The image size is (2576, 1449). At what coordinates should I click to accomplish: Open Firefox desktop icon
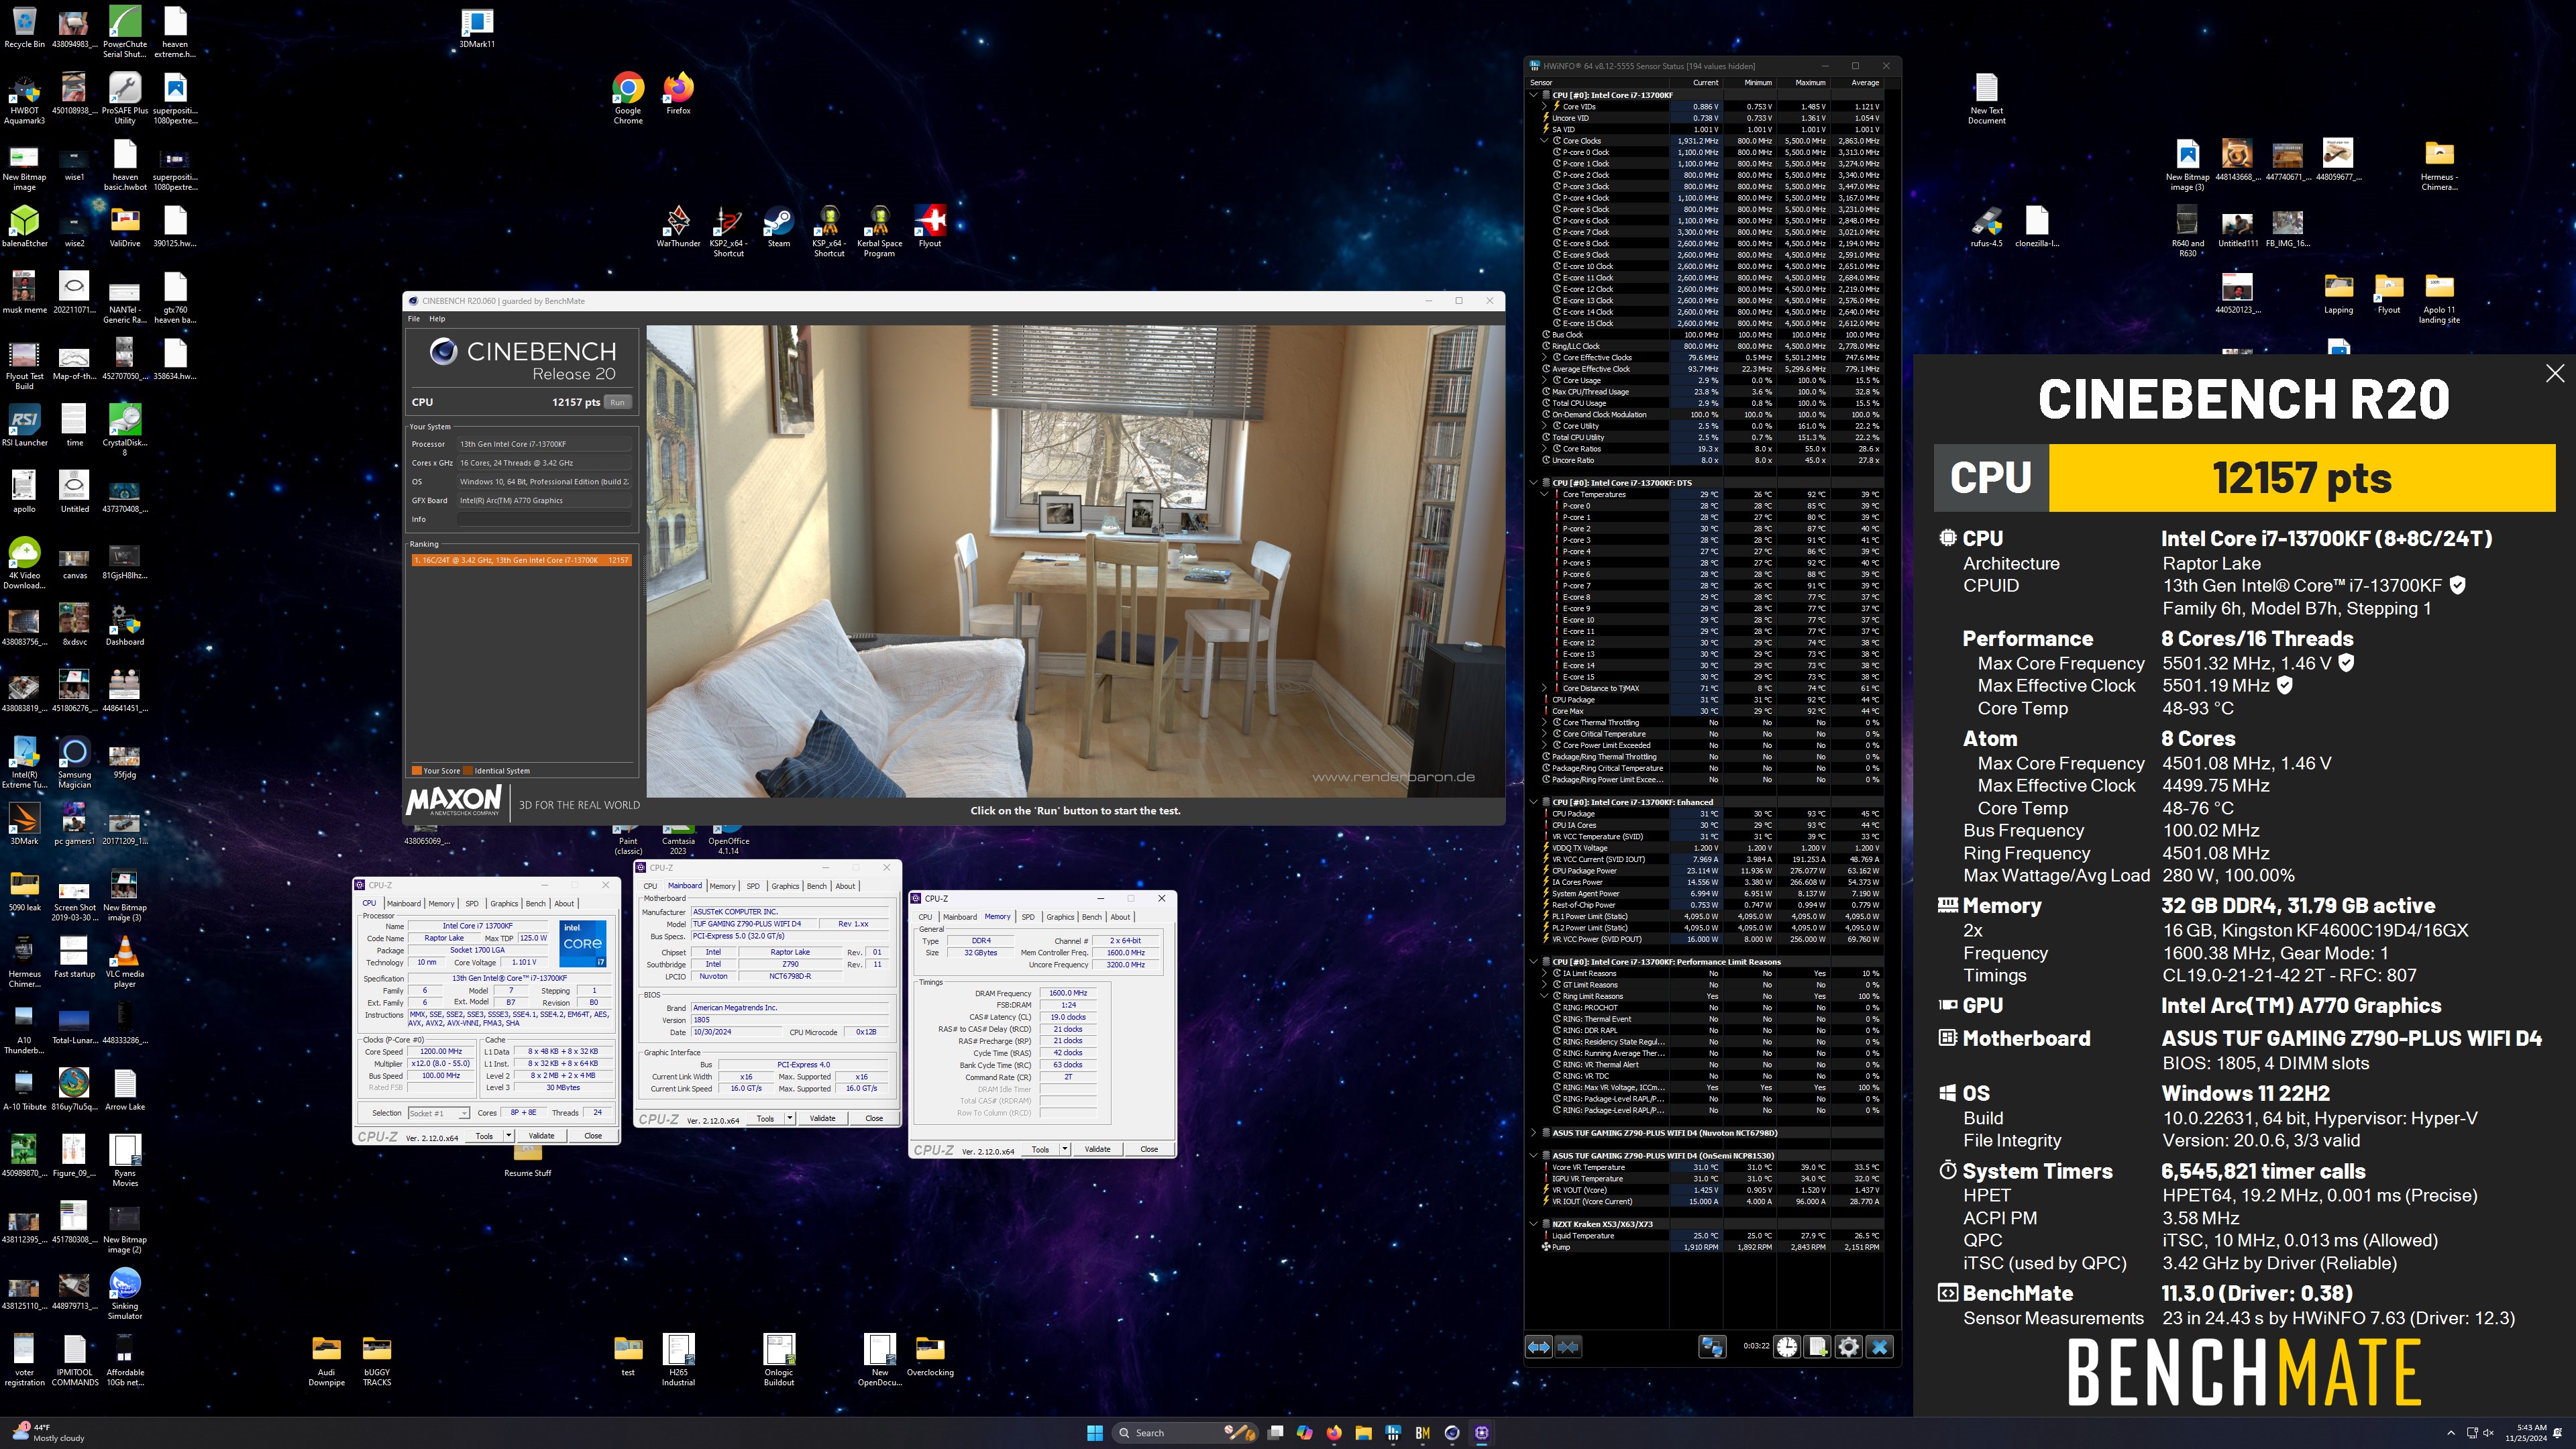pyautogui.click(x=678, y=92)
